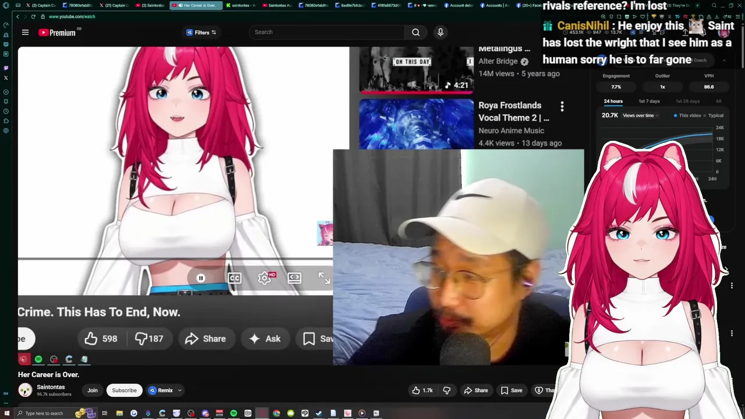
Task: Click the vidIQ Remix button
Action: [160, 390]
